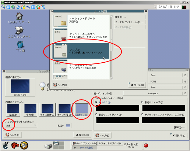This screenshot has height=151, width=190.
Task: Click Help button in font properties window
Action: pyautogui.click(x=102, y=135)
